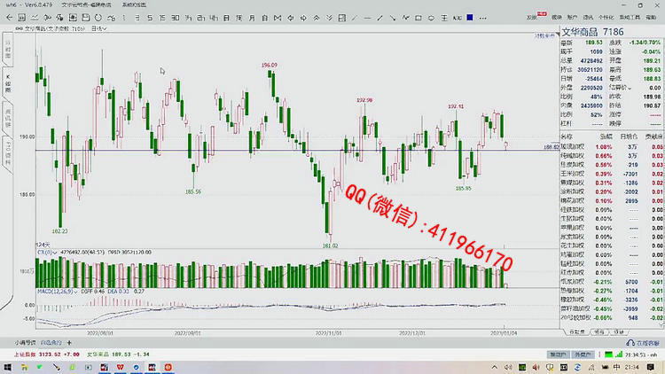Select the row showing -0.66% change
The width and height of the screenshot is (665, 374).
[x=612, y=317]
